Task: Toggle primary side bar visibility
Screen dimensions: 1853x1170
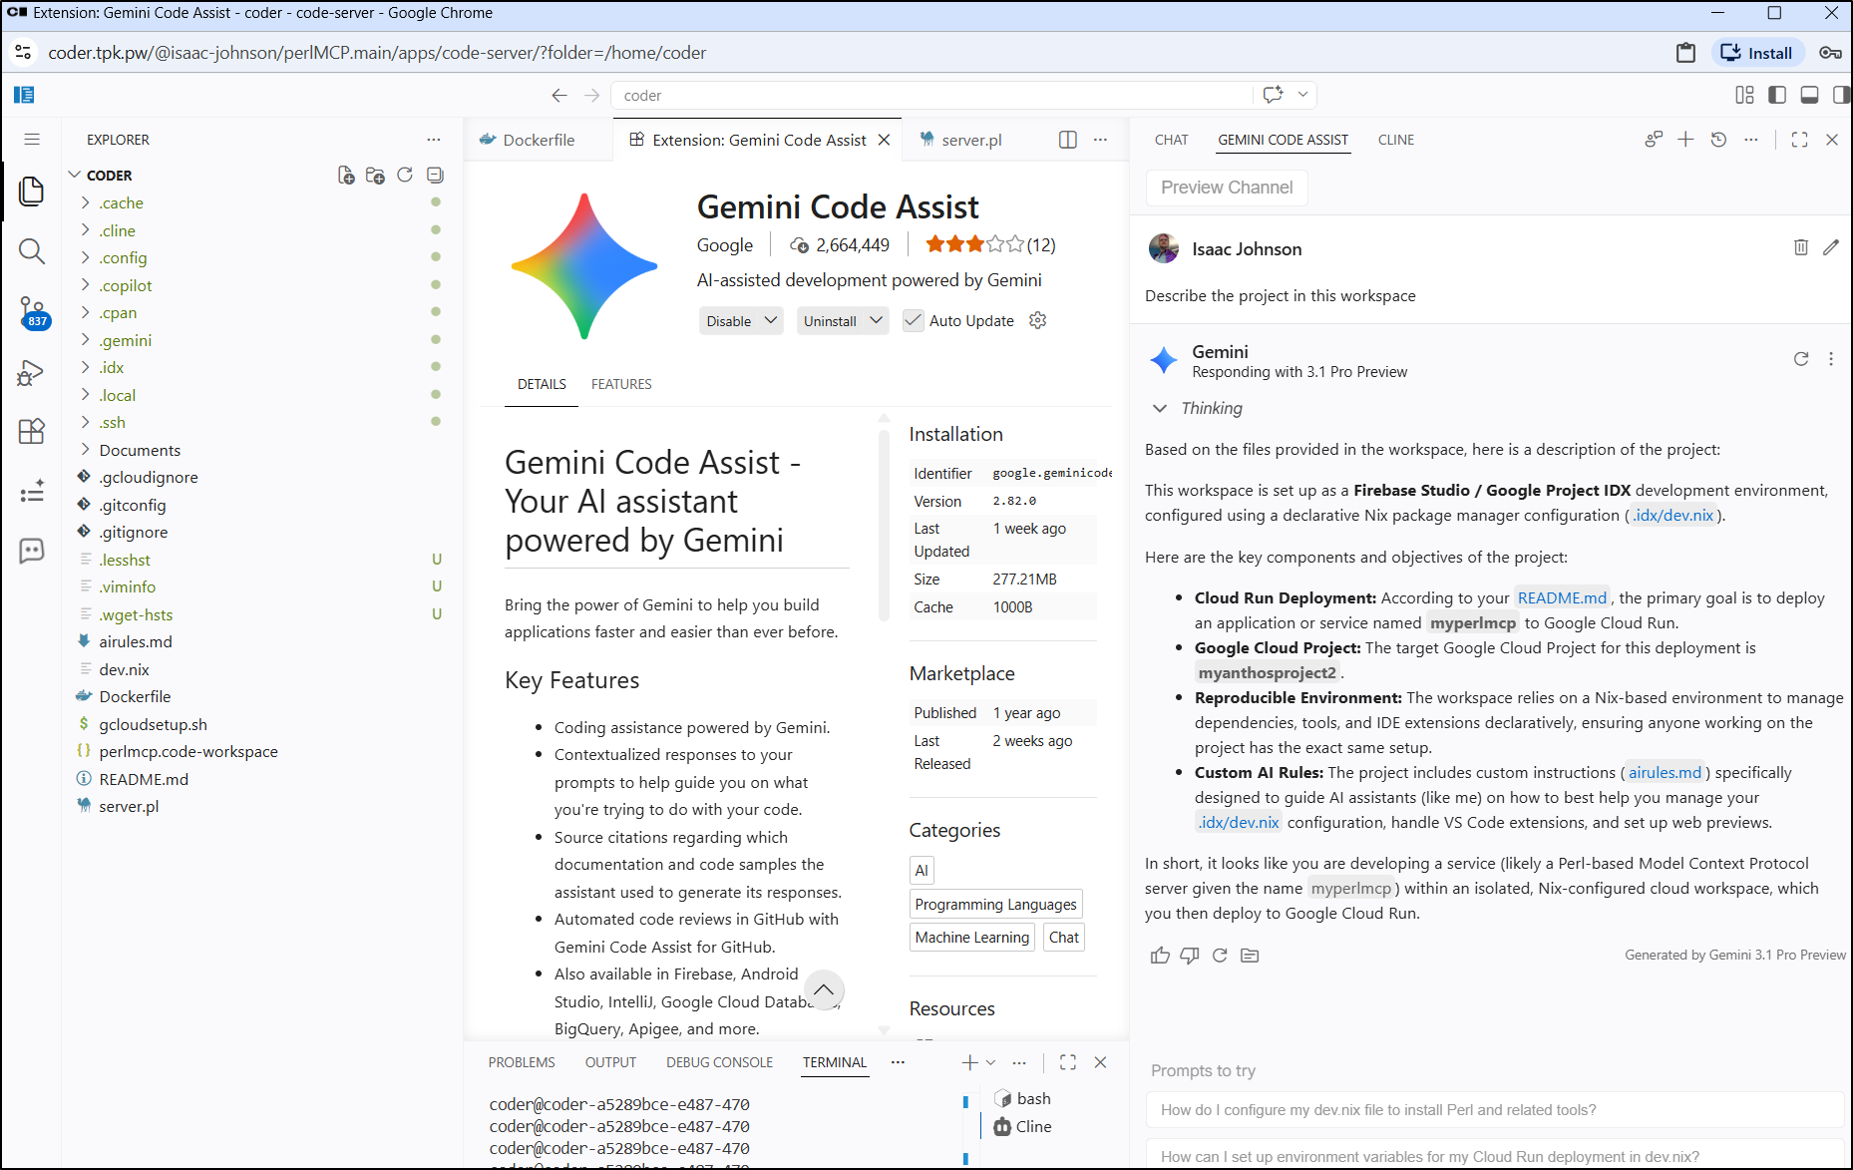Action: [1777, 95]
